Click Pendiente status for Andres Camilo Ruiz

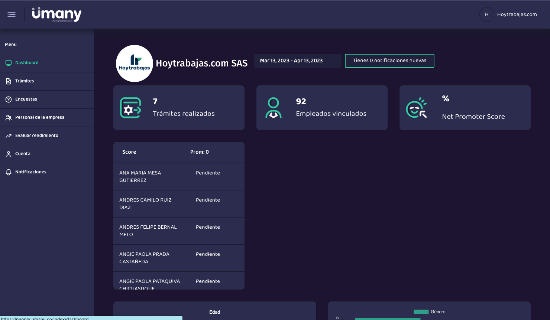point(208,200)
